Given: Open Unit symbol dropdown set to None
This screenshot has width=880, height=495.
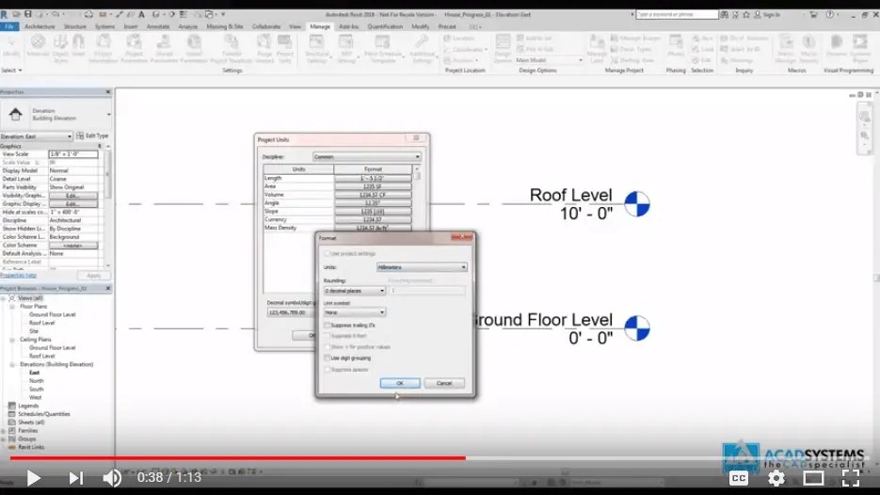Looking at the screenshot, I should [354, 312].
